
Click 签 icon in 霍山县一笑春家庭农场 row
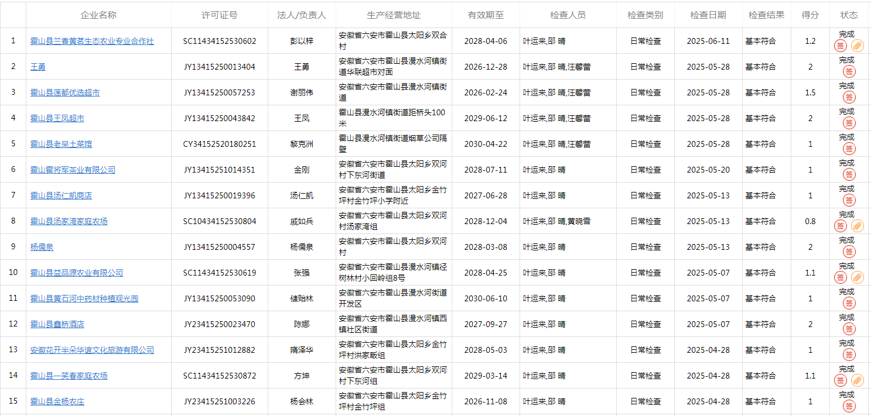841,380
